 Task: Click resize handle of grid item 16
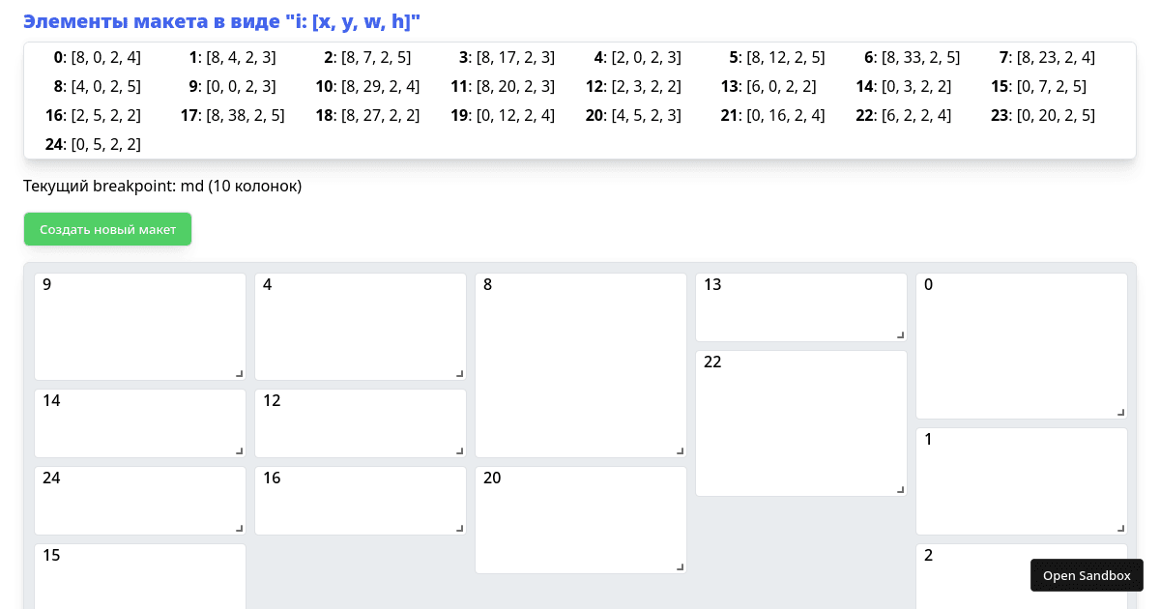(459, 528)
